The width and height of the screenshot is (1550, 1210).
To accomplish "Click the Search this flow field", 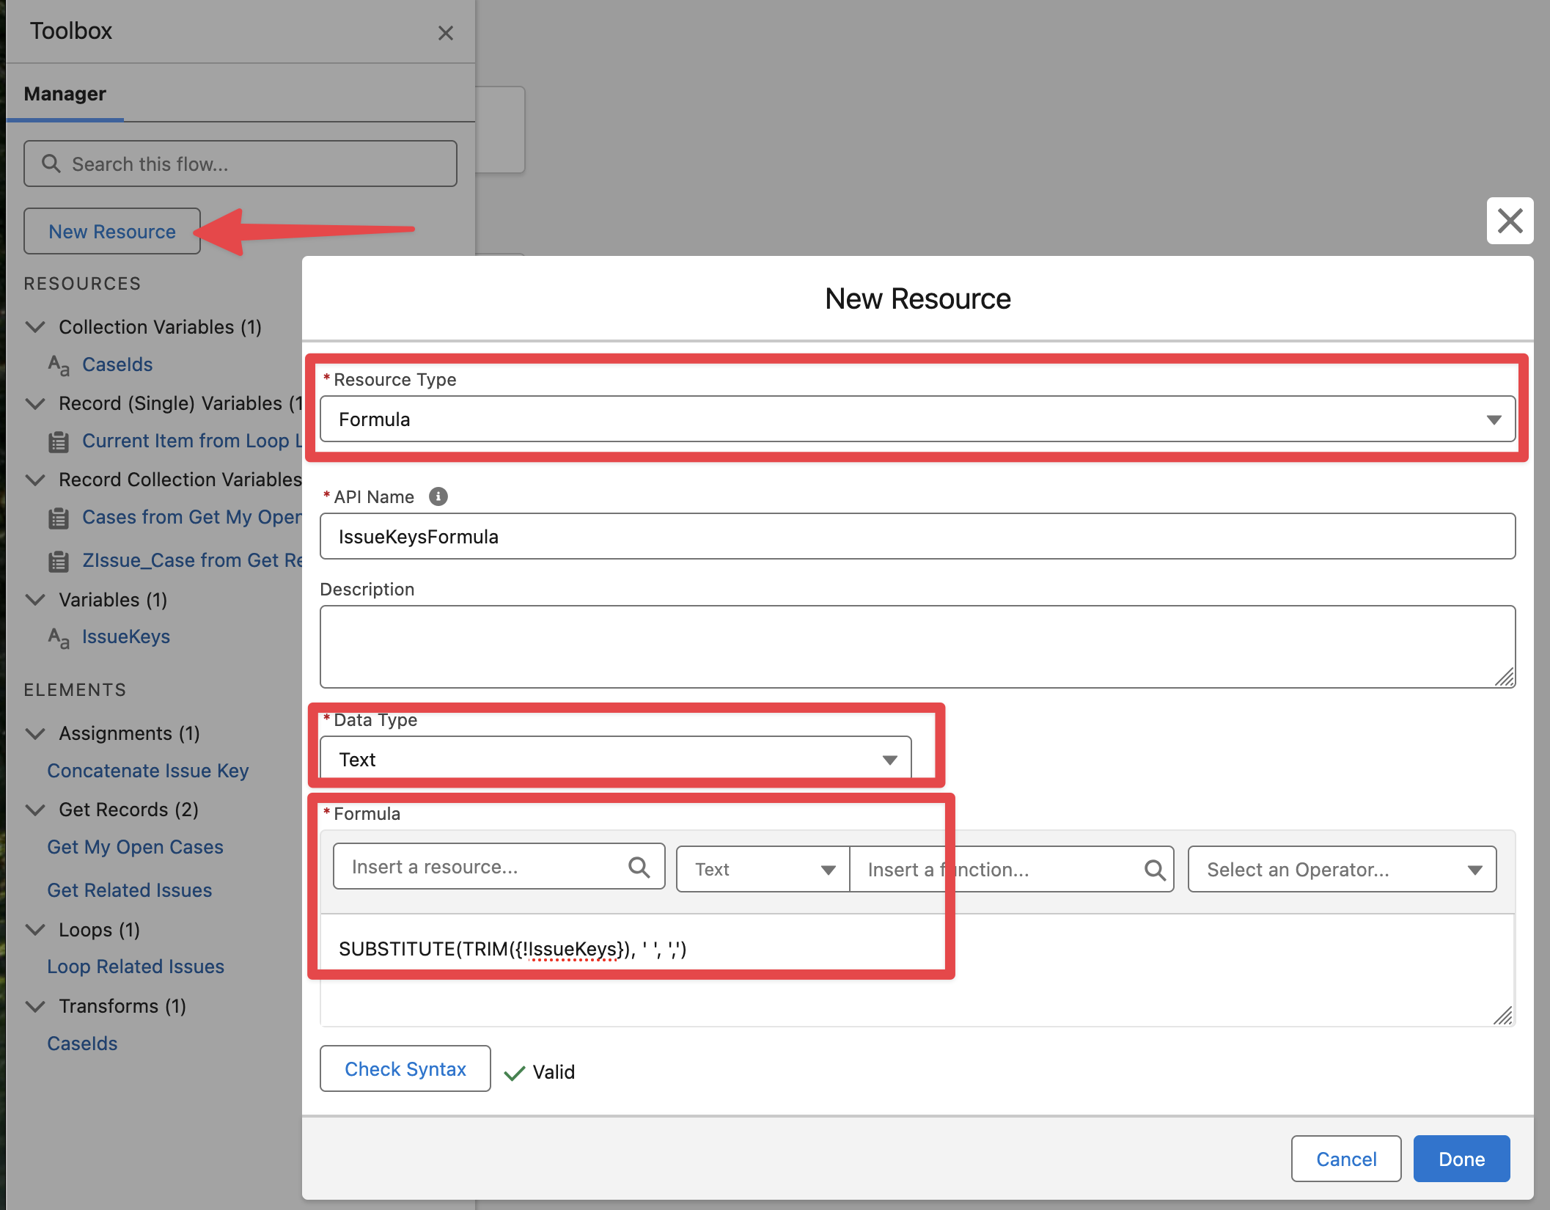I will [240, 164].
